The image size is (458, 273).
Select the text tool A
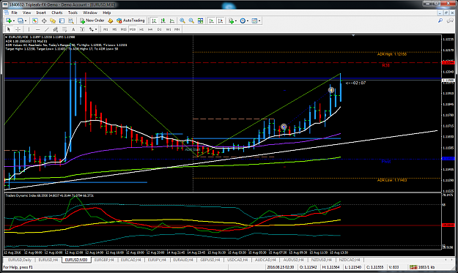(x=73, y=29)
